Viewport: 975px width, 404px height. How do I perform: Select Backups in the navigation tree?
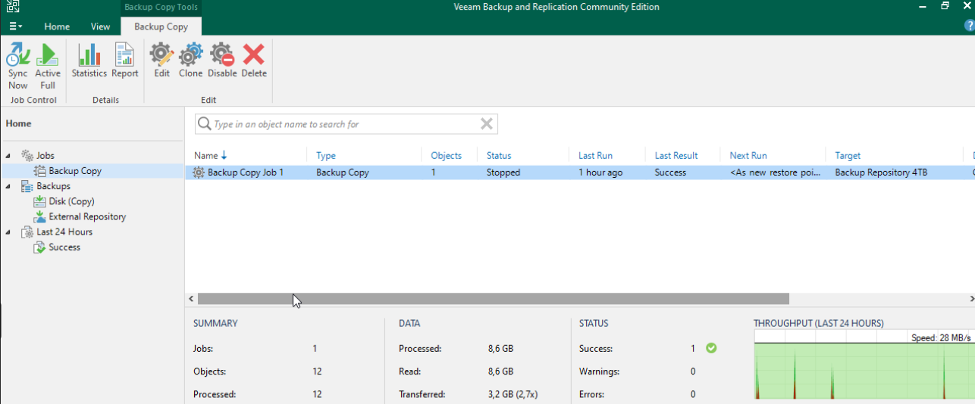(x=53, y=186)
